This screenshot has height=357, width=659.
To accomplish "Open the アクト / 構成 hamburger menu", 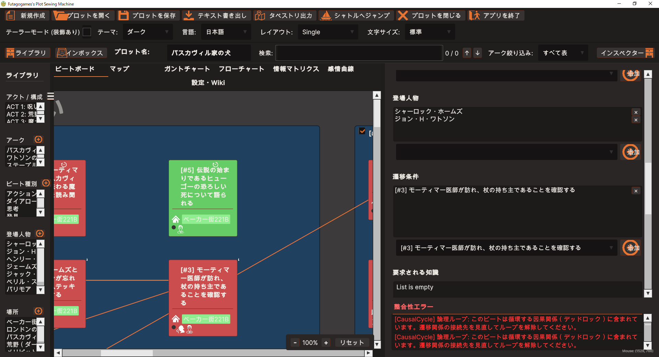I will click(50, 96).
